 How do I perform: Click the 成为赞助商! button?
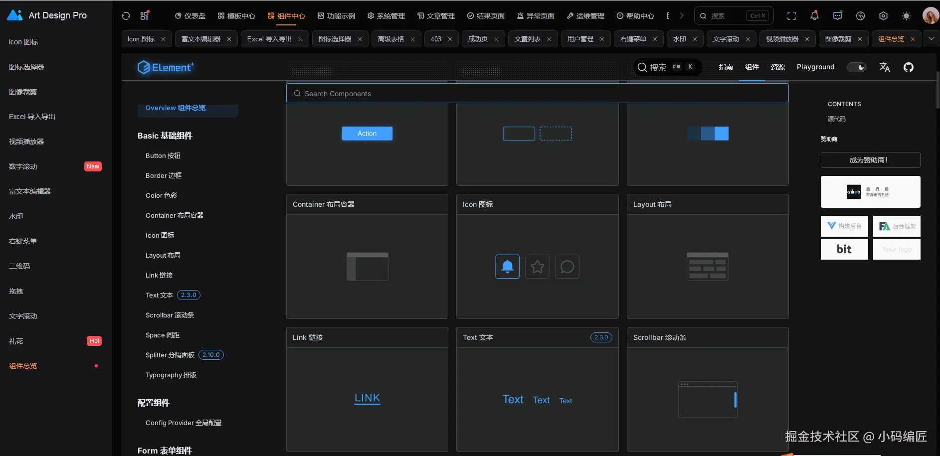870,160
